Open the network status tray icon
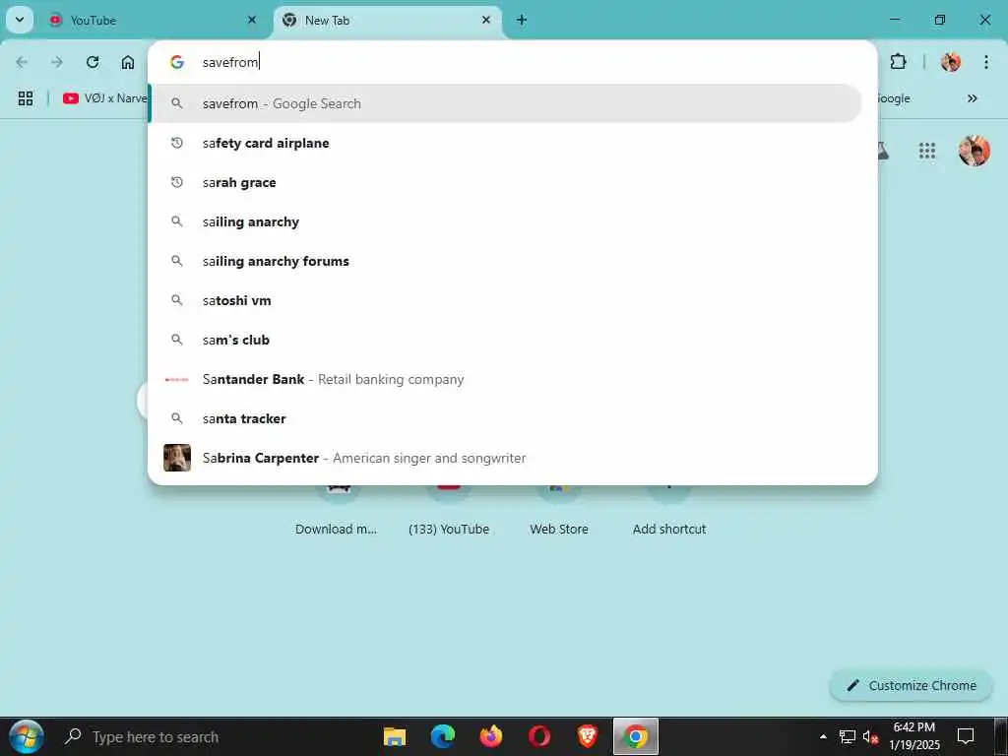The image size is (1008, 756). tap(848, 736)
